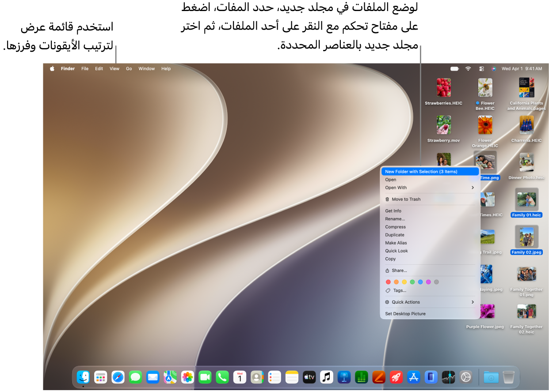Open the Go menu in the menu bar
549x391 pixels.
129,68
